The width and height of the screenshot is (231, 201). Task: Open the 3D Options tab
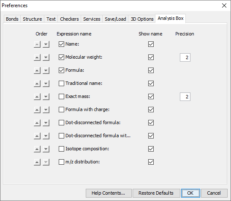pyautogui.click(x=142, y=19)
